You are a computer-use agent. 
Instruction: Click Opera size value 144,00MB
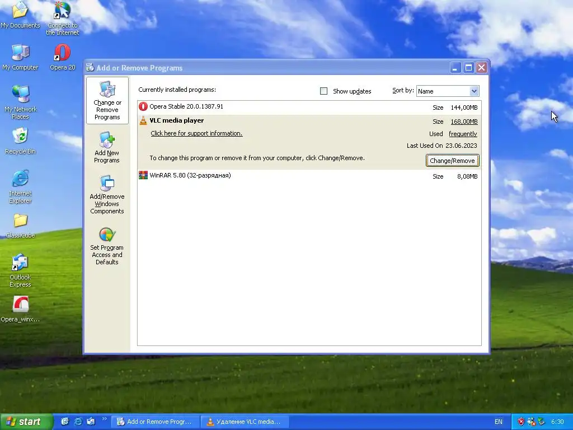[464, 107]
